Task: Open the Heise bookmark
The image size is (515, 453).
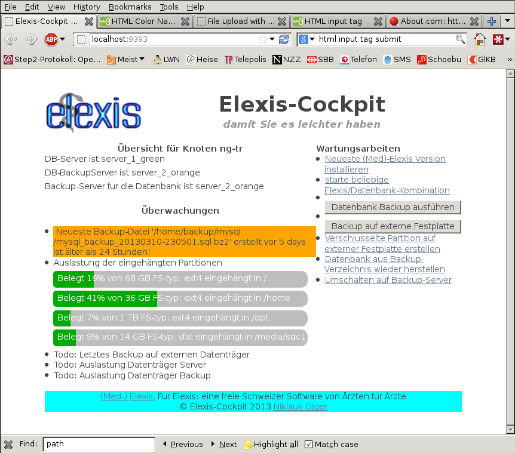Action: point(202,59)
